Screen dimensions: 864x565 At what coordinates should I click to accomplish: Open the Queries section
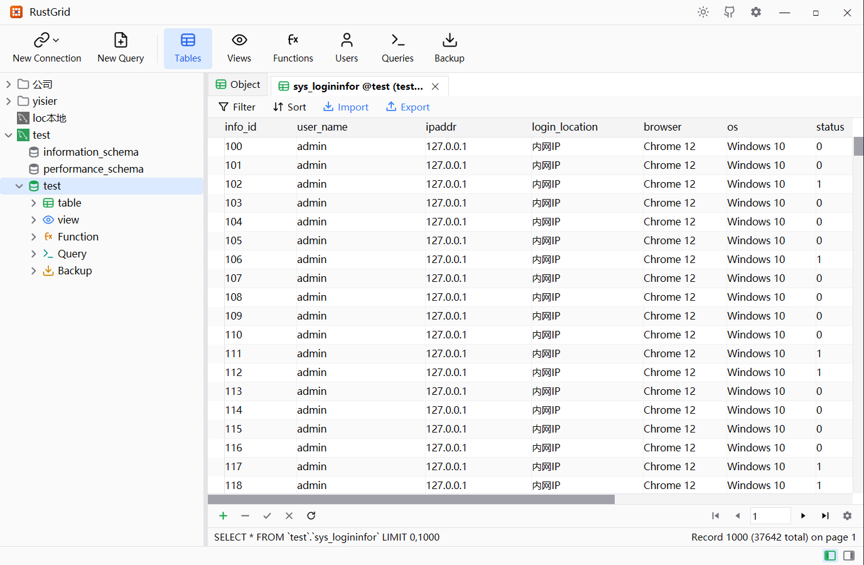(397, 48)
